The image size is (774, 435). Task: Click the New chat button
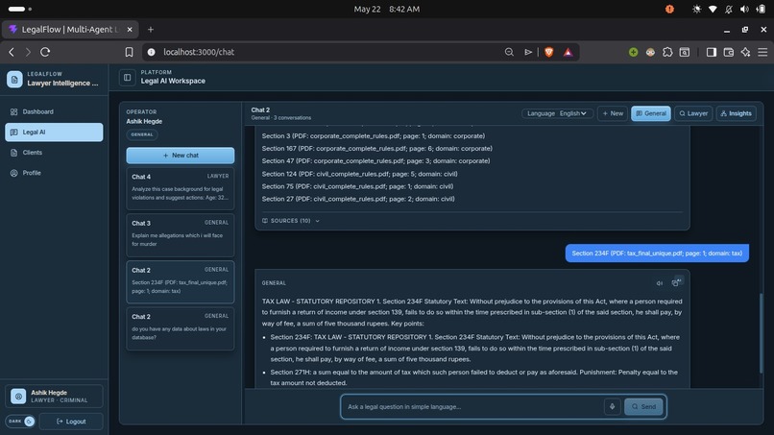click(x=181, y=155)
